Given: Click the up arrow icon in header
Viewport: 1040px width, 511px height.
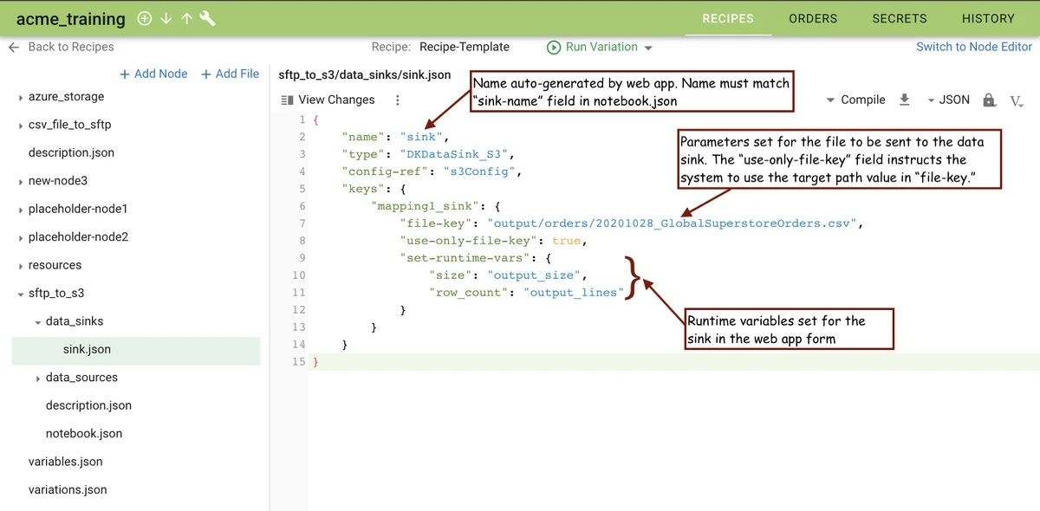Looking at the screenshot, I should (x=186, y=18).
